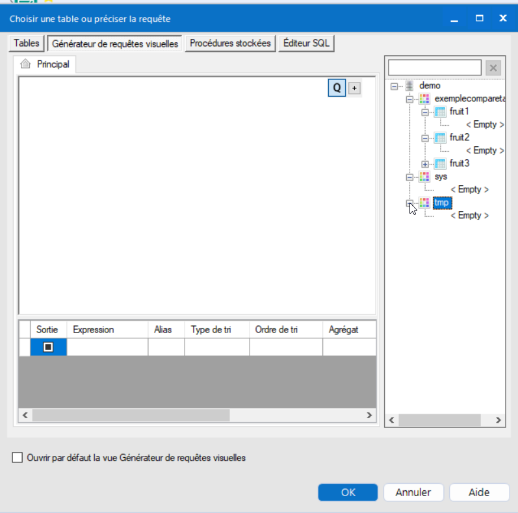Image resolution: width=518 pixels, height=513 pixels.
Task: Click tree panel scrollbar right arrow
Action: click(499, 420)
